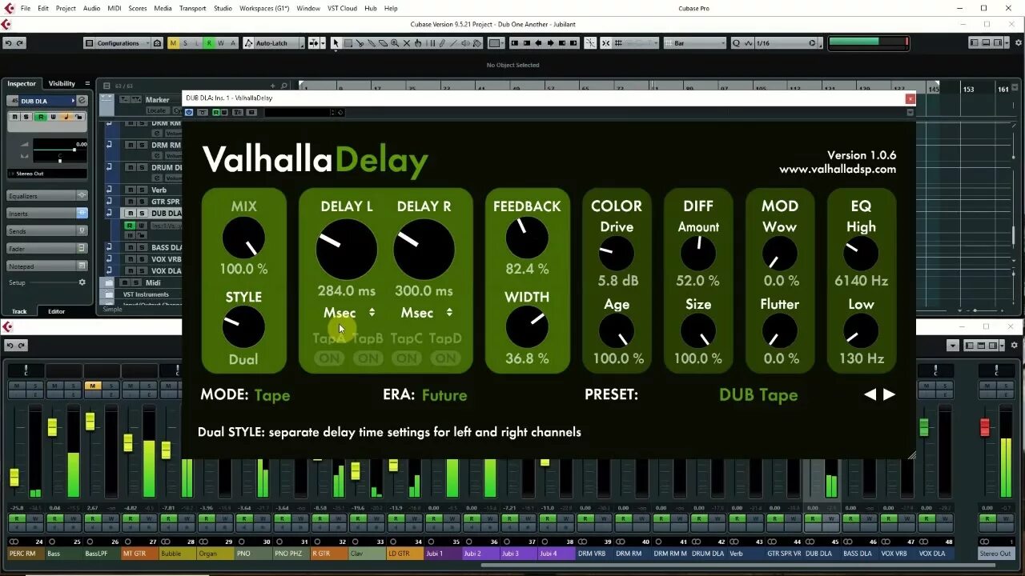This screenshot has height=576, width=1025.
Task: Select the Zoom magnifier tool
Action: pos(395,43)
